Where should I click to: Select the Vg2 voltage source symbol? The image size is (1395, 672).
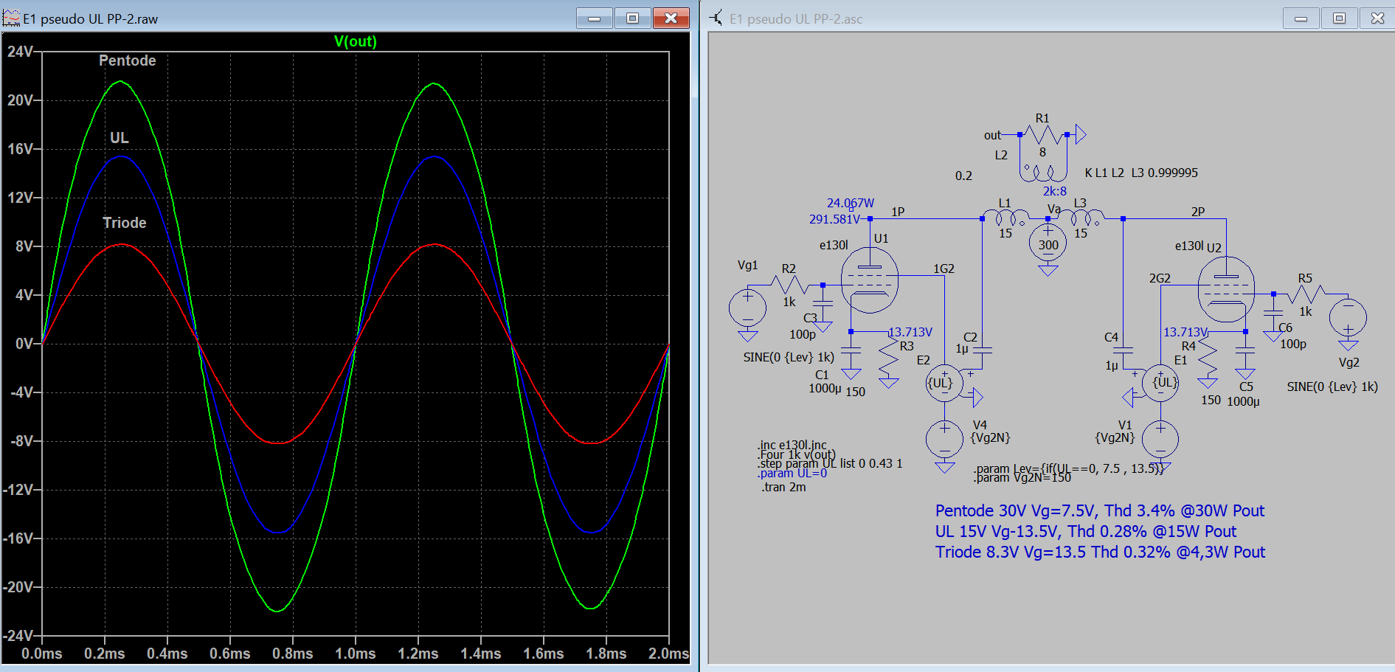coord(1348,317)
